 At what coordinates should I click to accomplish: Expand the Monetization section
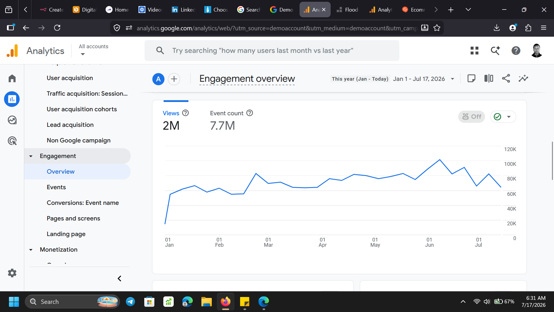tap(31, 250)
